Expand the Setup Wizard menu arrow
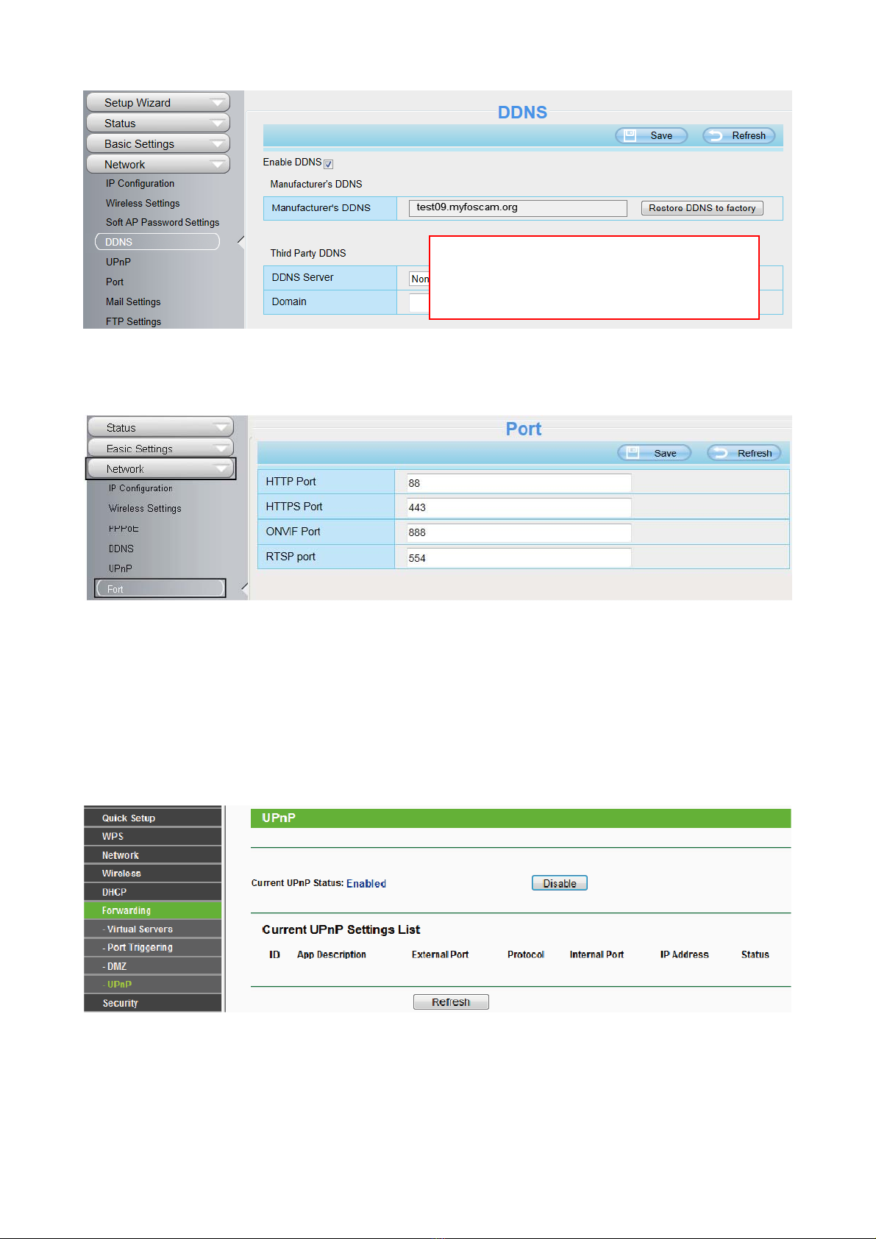The height and width of the screenshot is (1239, 876). point(217,103)
